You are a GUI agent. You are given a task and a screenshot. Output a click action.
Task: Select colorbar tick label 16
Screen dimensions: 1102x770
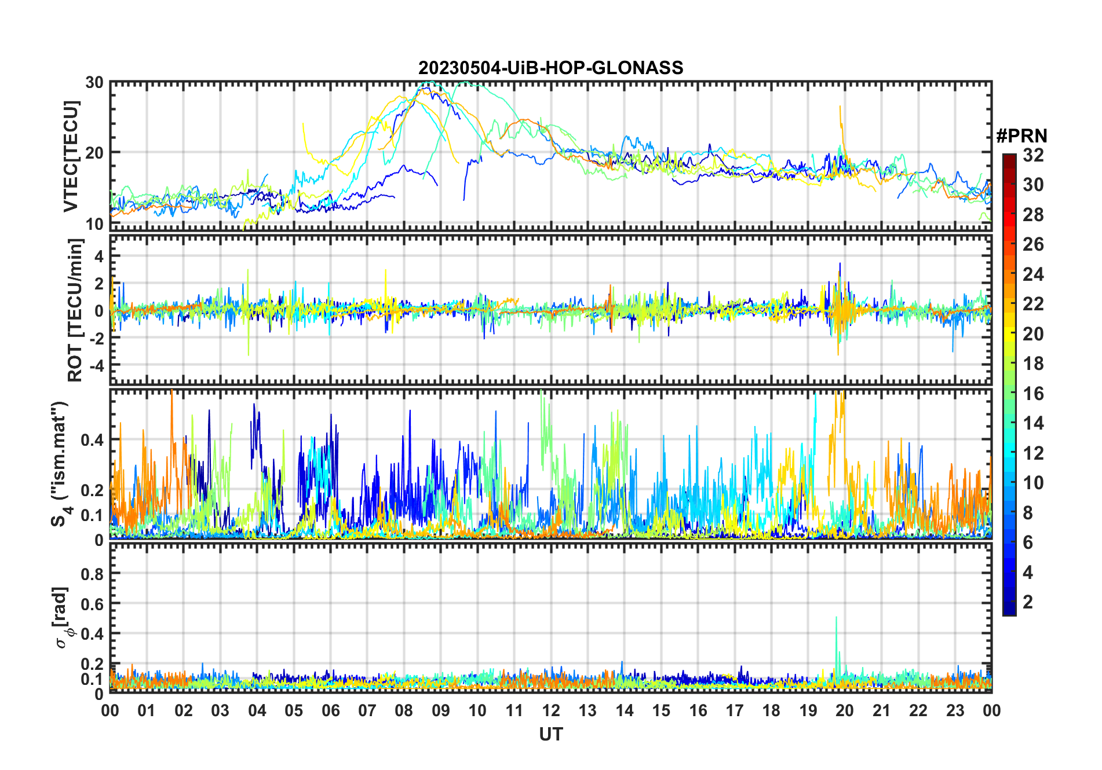pyautogui.click(x=1033, y=394)
